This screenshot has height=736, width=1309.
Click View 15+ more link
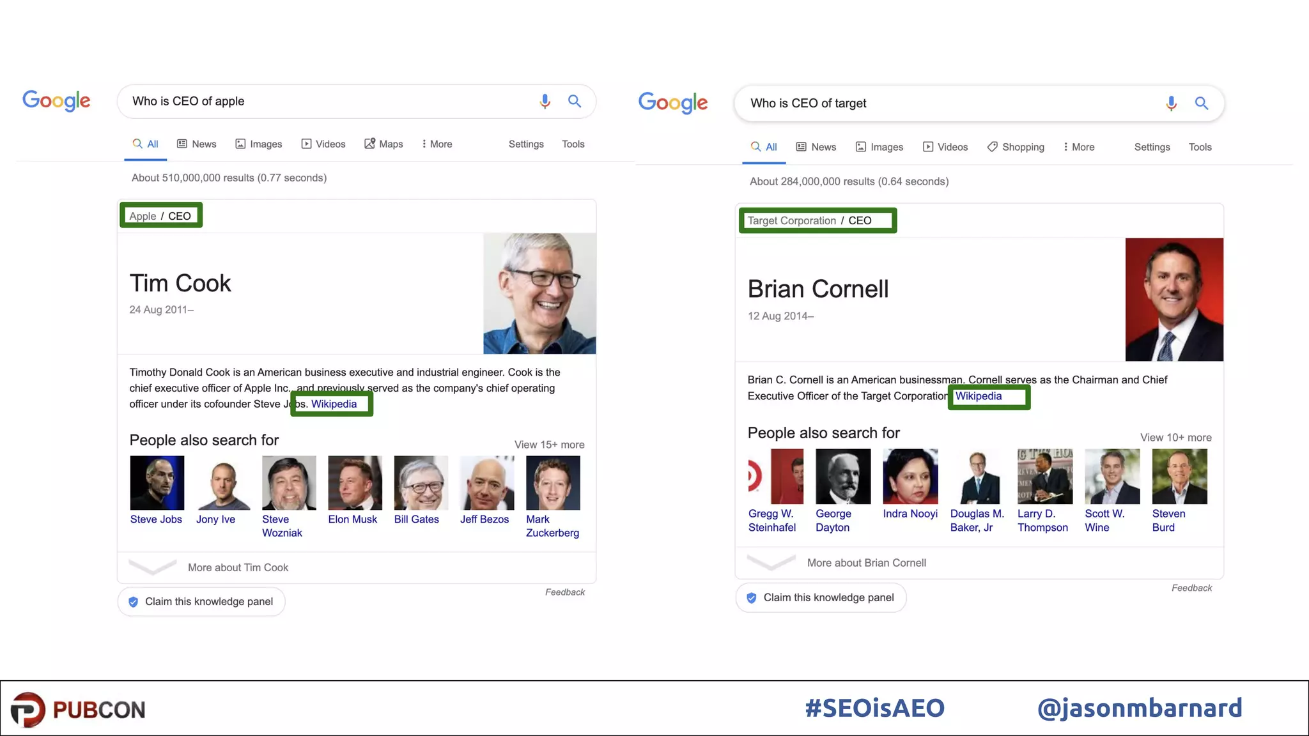coord(549,445)
